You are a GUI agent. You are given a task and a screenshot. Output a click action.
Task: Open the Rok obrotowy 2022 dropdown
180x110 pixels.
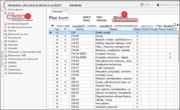34,5
